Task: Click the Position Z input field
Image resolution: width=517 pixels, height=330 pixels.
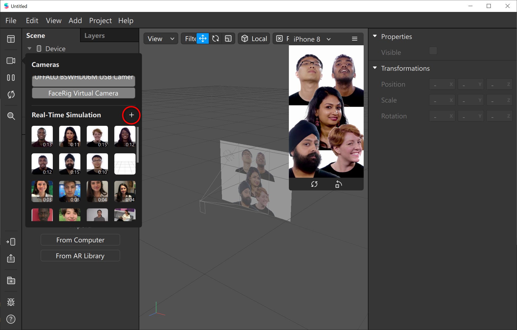Action: coord(499,84)
